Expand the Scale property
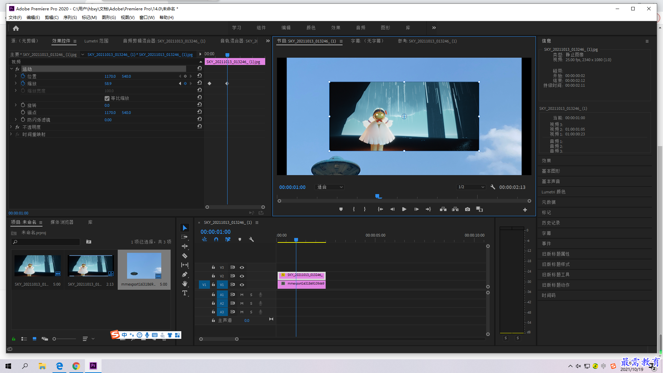The height and width of the screenshot is (373, 663). (x=16, y=83)
